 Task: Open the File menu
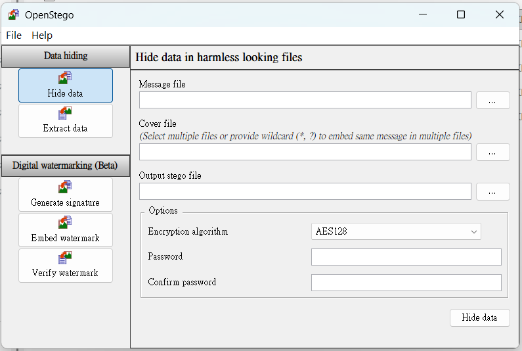(x=14, y=35)
